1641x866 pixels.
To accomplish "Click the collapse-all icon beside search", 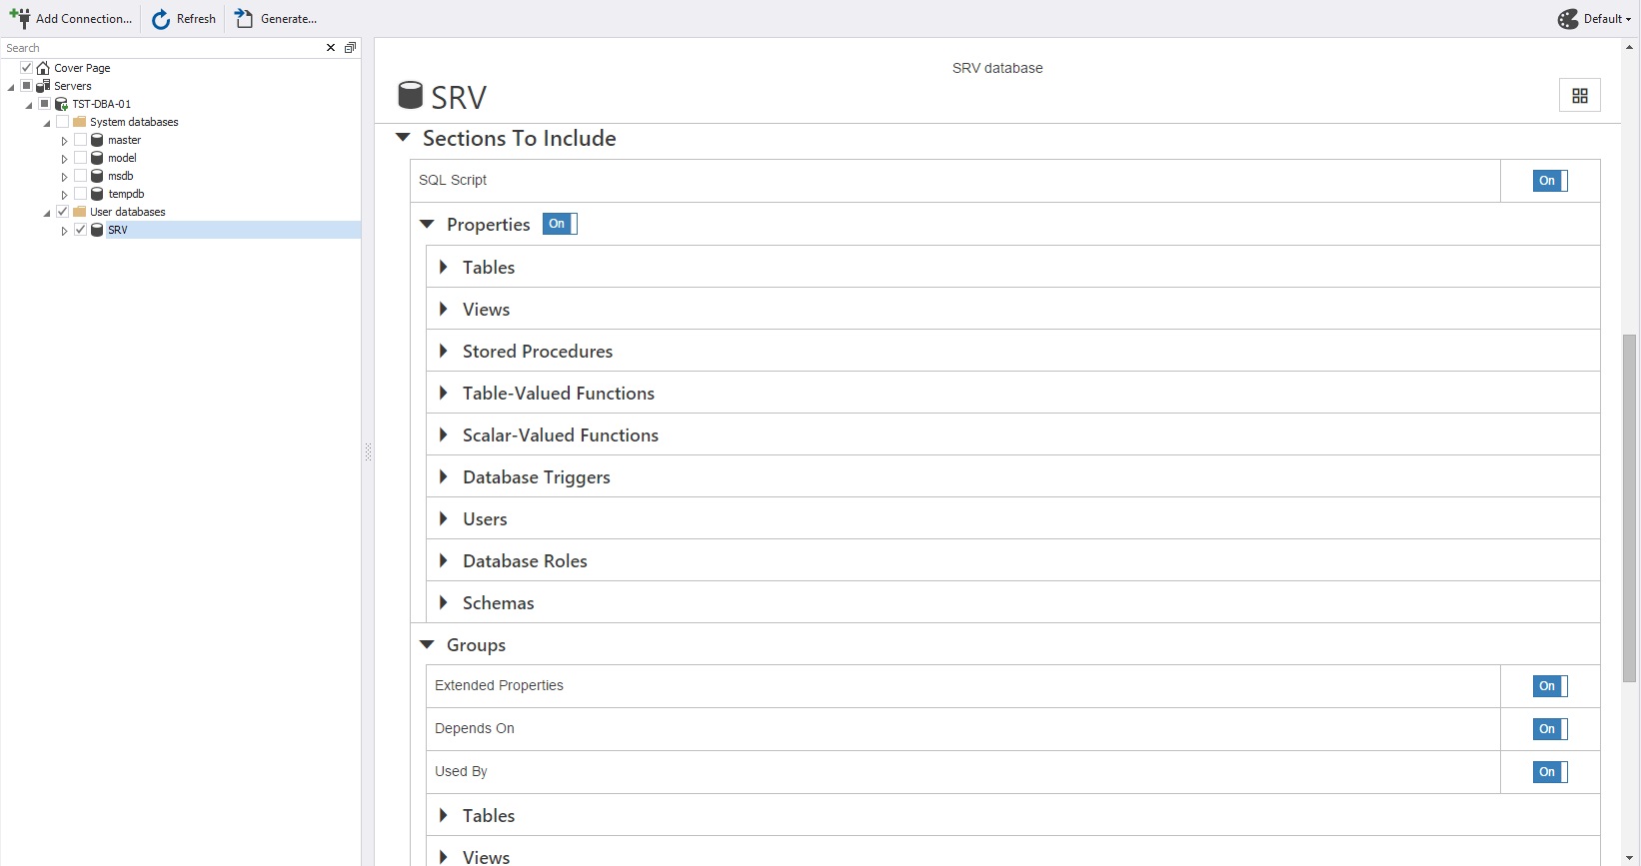I will click(x=350, y=48).
